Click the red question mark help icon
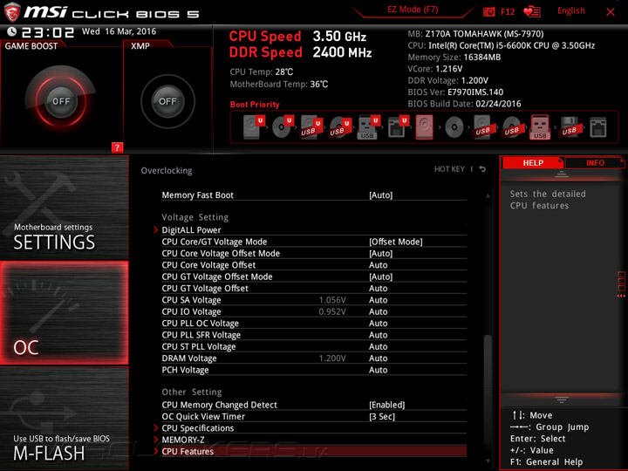 (117, 147)
